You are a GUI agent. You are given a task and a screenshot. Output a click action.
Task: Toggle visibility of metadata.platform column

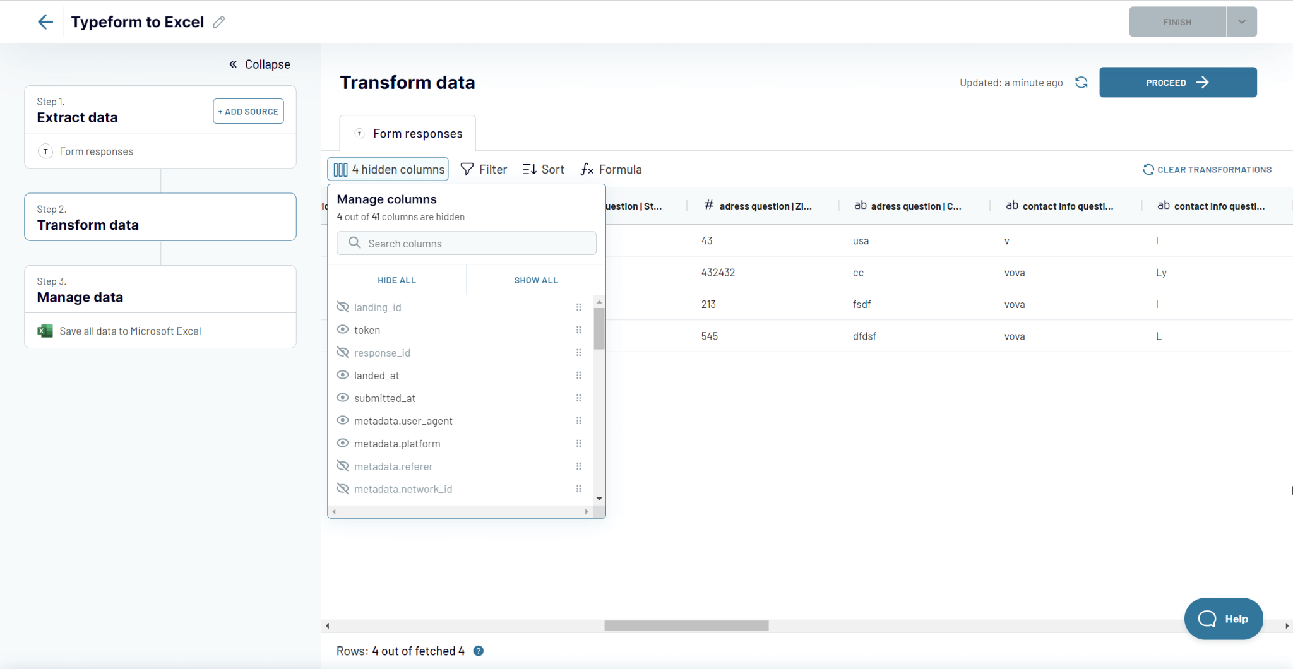pyautogui.click(x=343, y=443)
